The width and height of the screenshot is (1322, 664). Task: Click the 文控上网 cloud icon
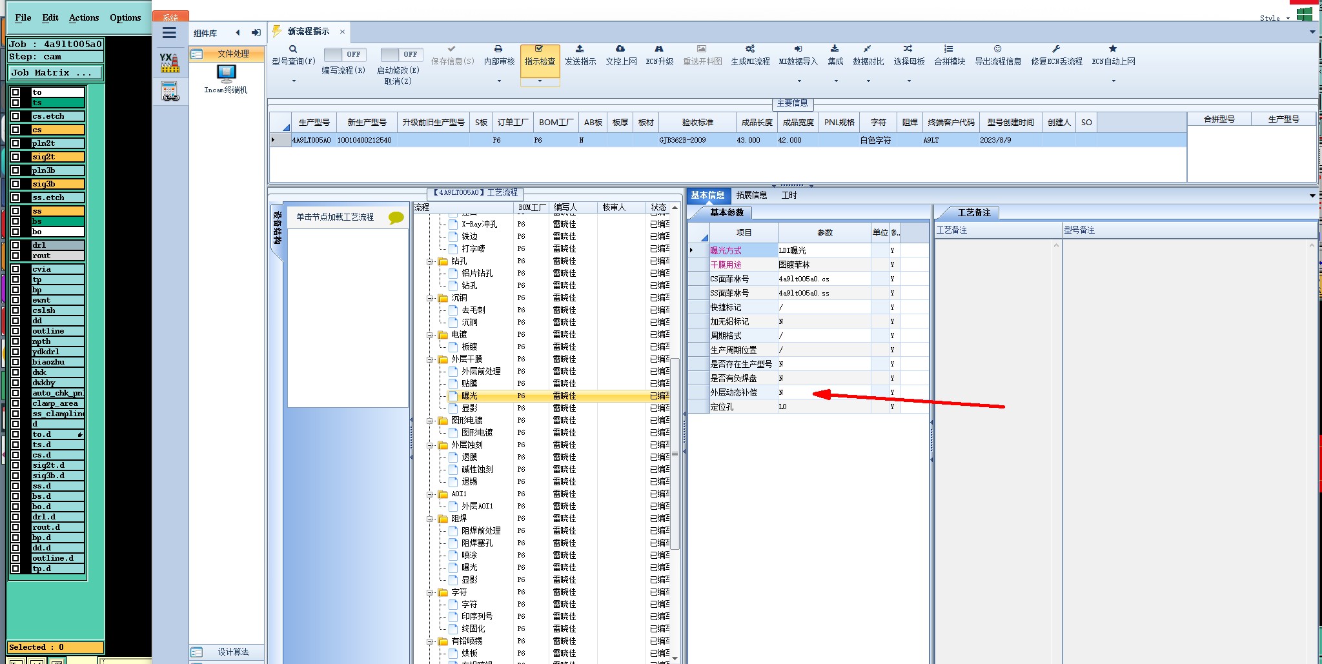(x=620, y=49)
